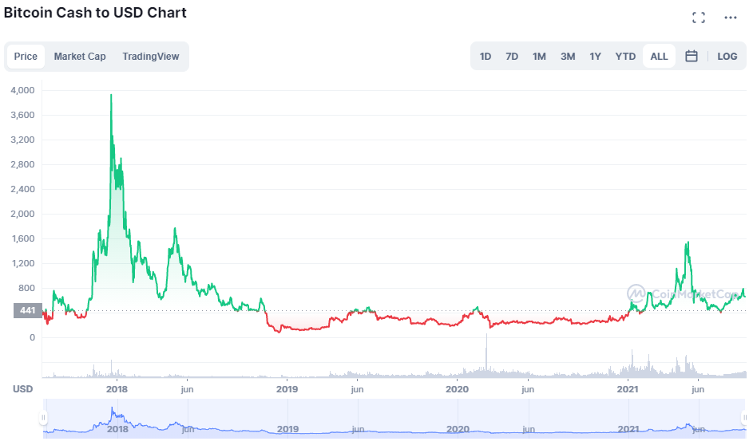The width and height of the screenshot is (753, 445).
Task: Click the Bitcoin Cash to USD Chart title
Action: 95,13
